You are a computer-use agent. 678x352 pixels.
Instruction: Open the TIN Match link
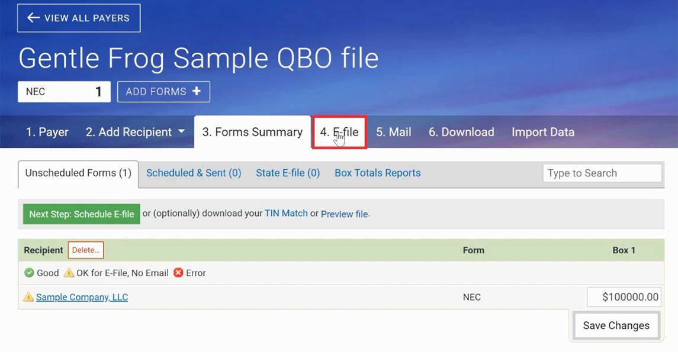(x=286, y=214)
